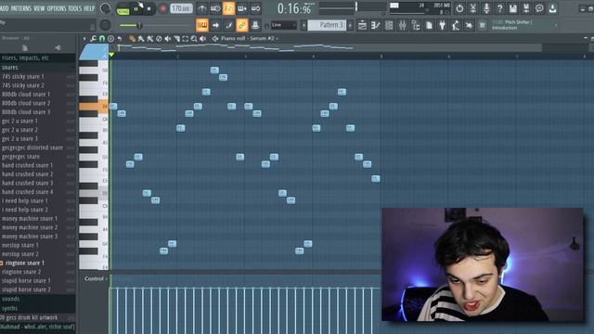Open the OPTIONS menu

57,8
